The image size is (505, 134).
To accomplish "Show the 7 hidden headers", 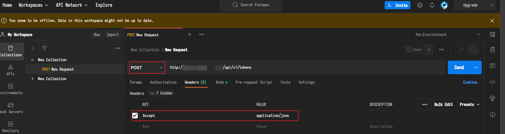I will (x=162, y=93).
